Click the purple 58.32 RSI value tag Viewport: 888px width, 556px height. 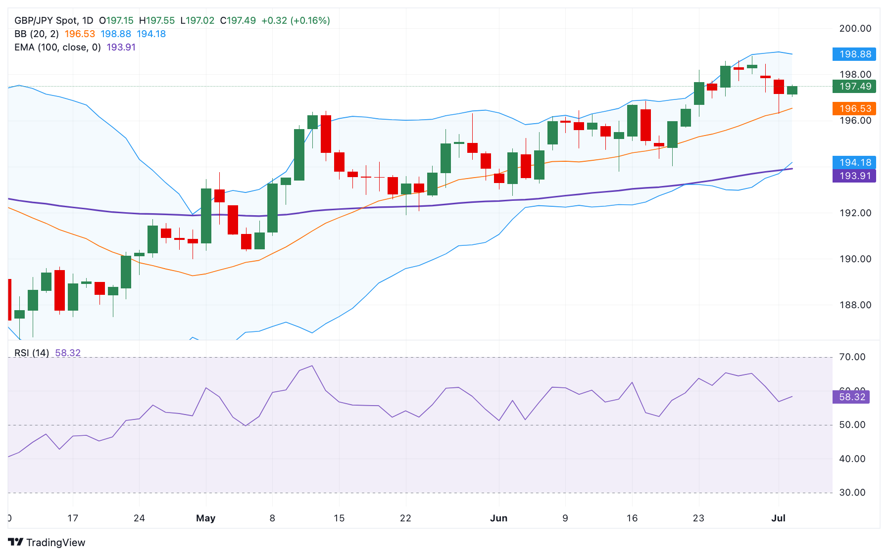851,397
